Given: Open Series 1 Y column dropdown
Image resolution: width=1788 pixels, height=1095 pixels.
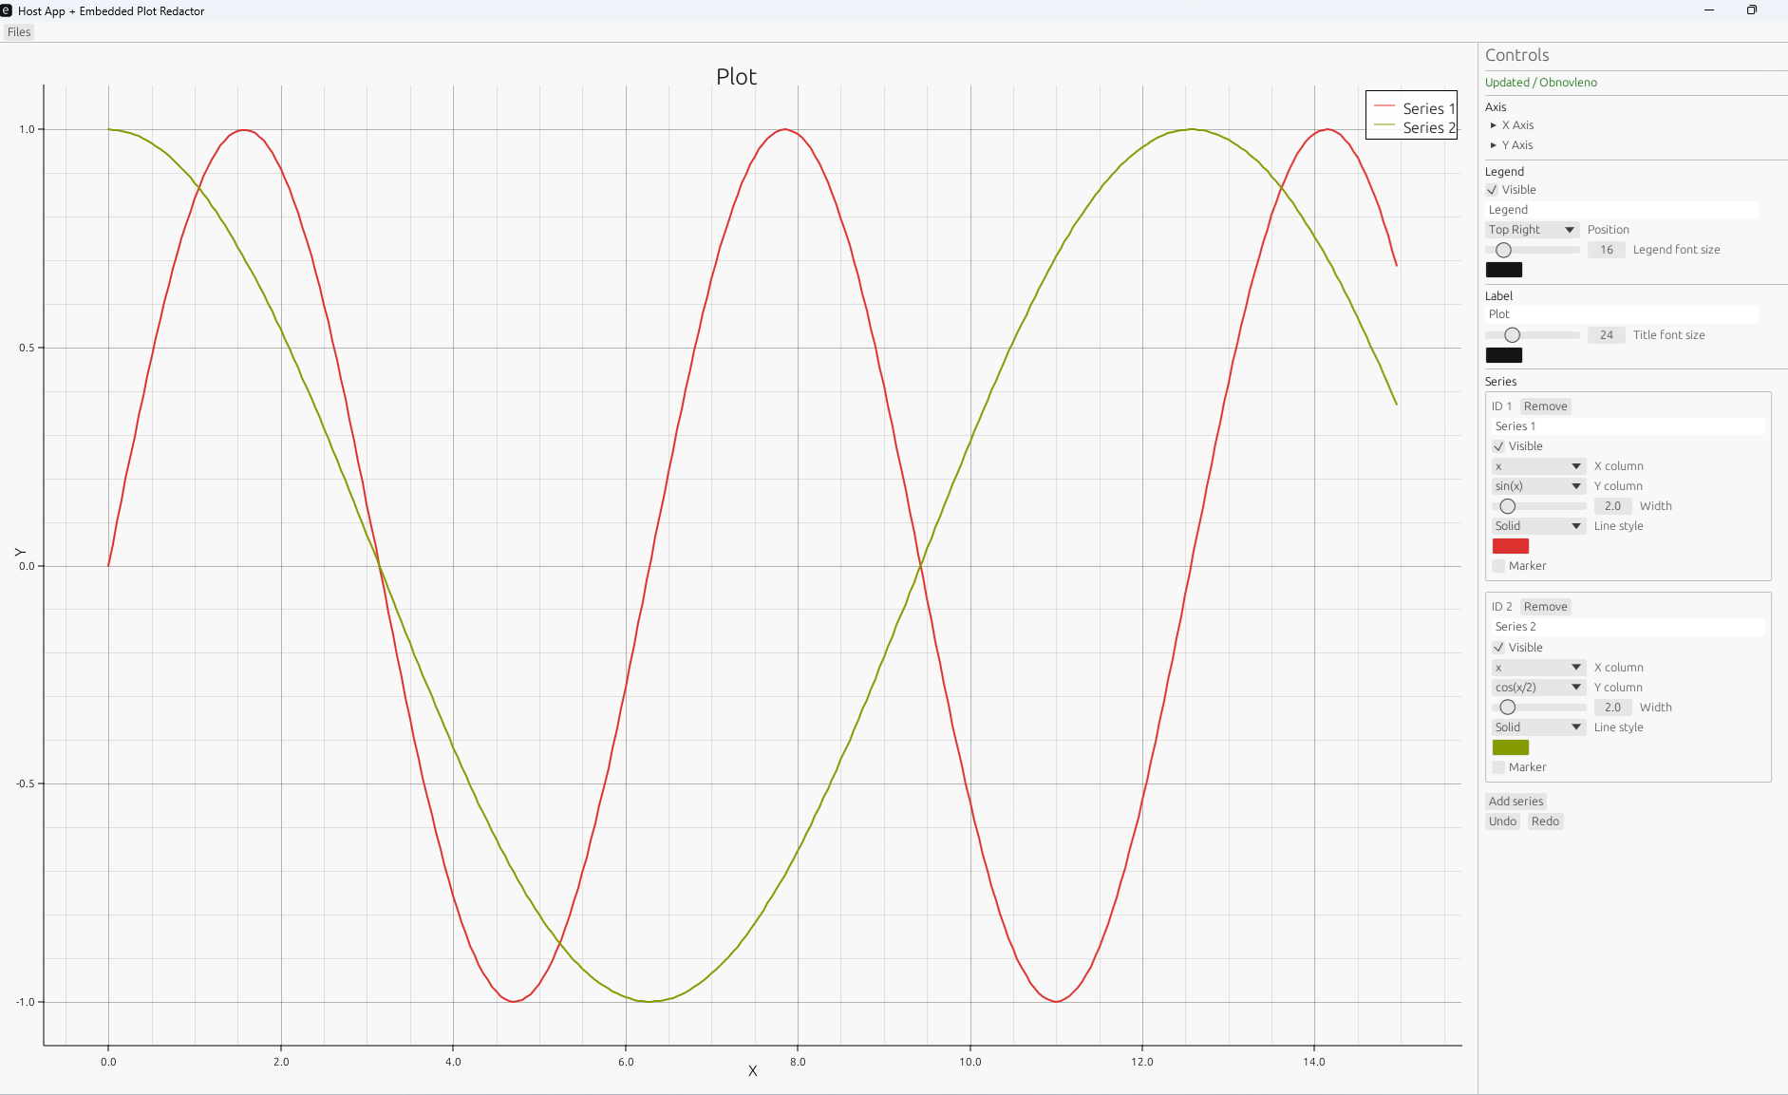Looking at the screenshot, I should click(x=1537, y=486).
